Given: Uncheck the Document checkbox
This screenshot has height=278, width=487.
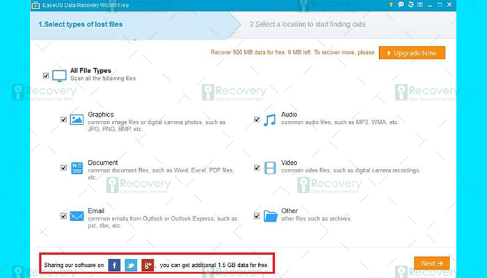Looking at the screenshot, I should pyautogui.click(x=63, y=168).
